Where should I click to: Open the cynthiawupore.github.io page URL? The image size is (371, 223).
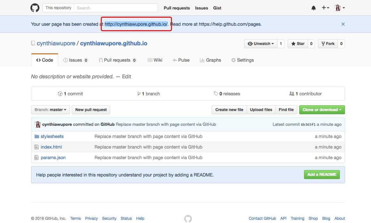tap(136, 24)
